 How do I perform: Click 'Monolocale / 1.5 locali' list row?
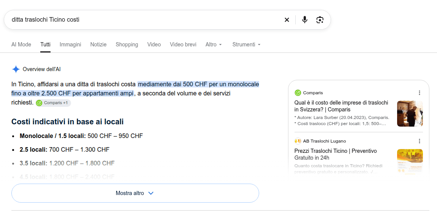[81, 136]
